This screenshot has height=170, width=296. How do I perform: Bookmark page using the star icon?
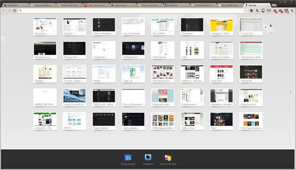click(246, 11)
